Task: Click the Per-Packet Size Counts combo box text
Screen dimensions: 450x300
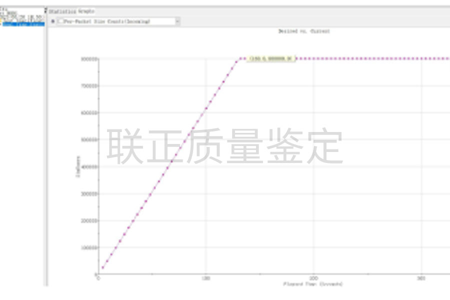Action: pos(107,21)
